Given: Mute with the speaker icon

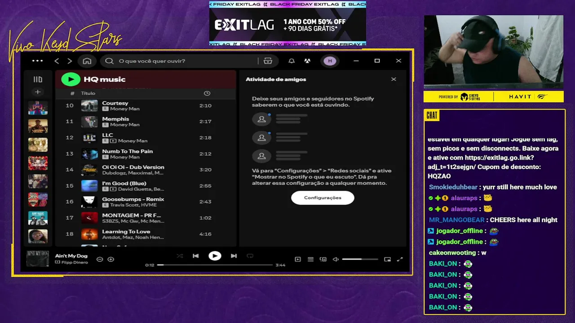Looking at the screenshot, I should [336, 259].
